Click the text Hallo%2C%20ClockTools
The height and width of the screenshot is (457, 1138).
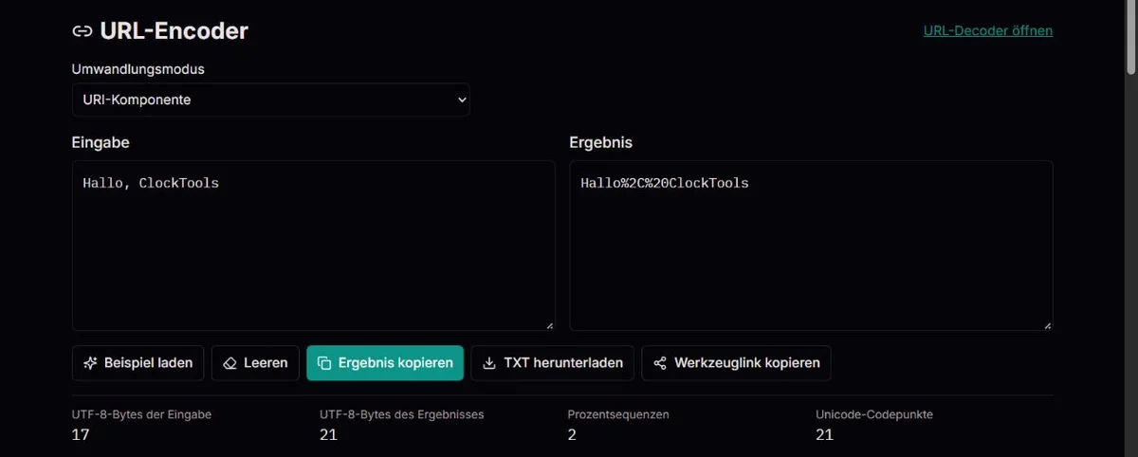tap(665, 183)
